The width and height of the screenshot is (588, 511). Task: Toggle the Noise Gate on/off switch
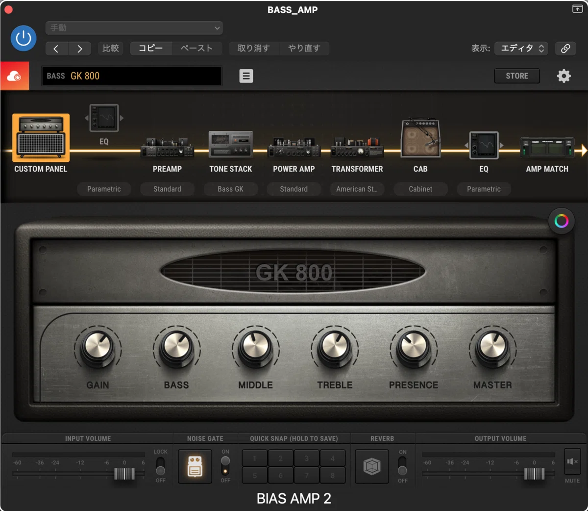225,466
